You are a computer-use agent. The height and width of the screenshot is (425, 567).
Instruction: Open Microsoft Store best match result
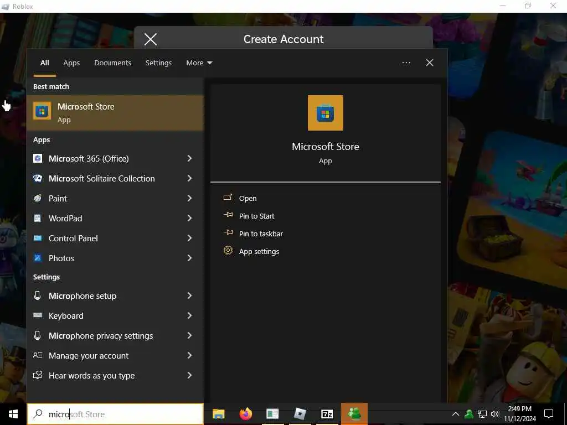tap(115, 113)
